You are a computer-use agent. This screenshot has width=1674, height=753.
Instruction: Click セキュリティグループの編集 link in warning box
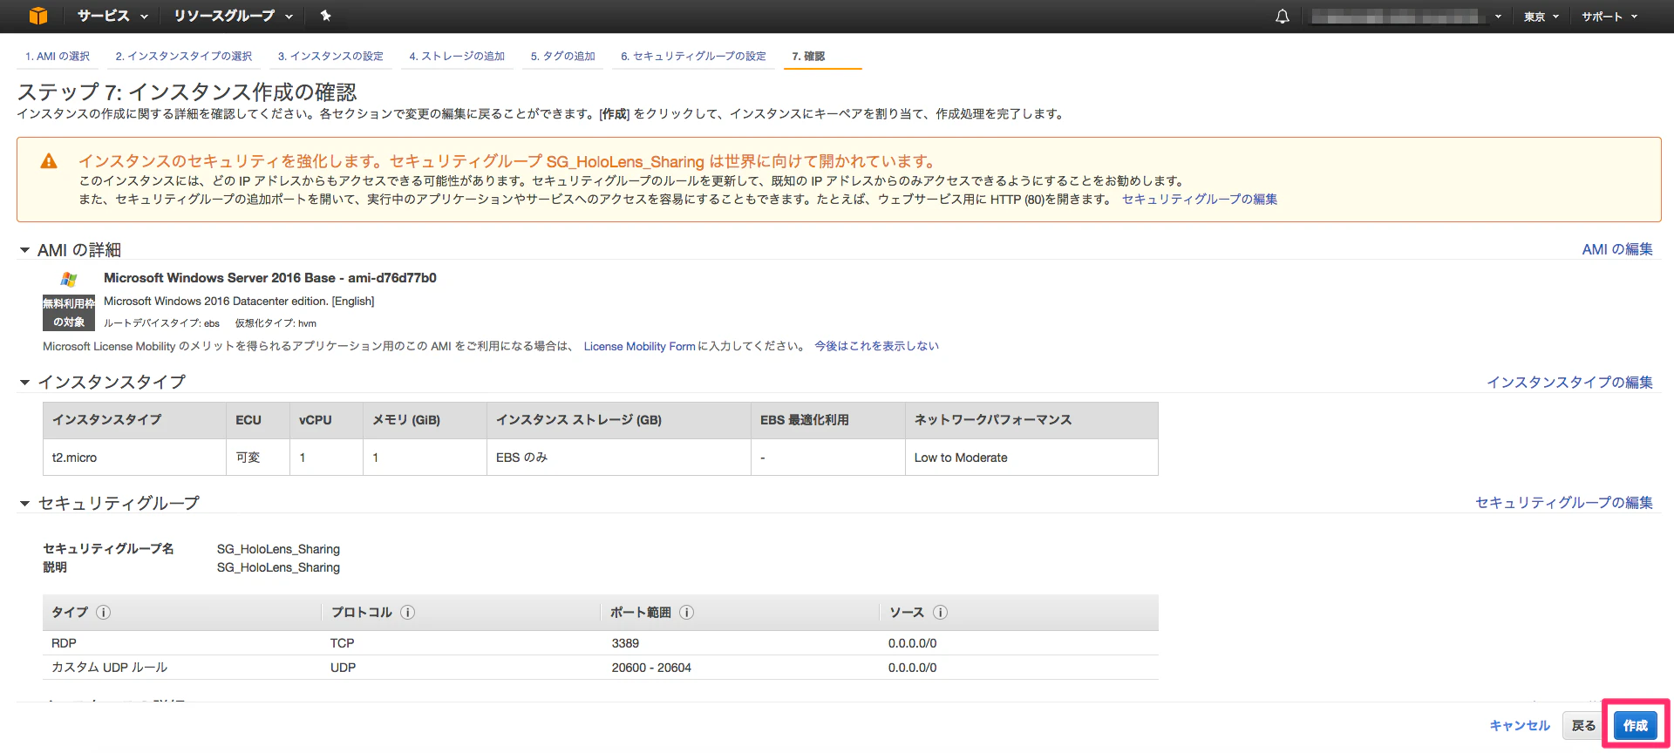point(1200,199)
